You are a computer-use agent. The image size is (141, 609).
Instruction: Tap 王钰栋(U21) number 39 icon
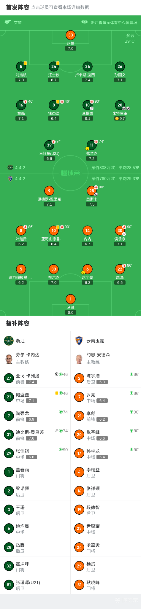(49, 145)
